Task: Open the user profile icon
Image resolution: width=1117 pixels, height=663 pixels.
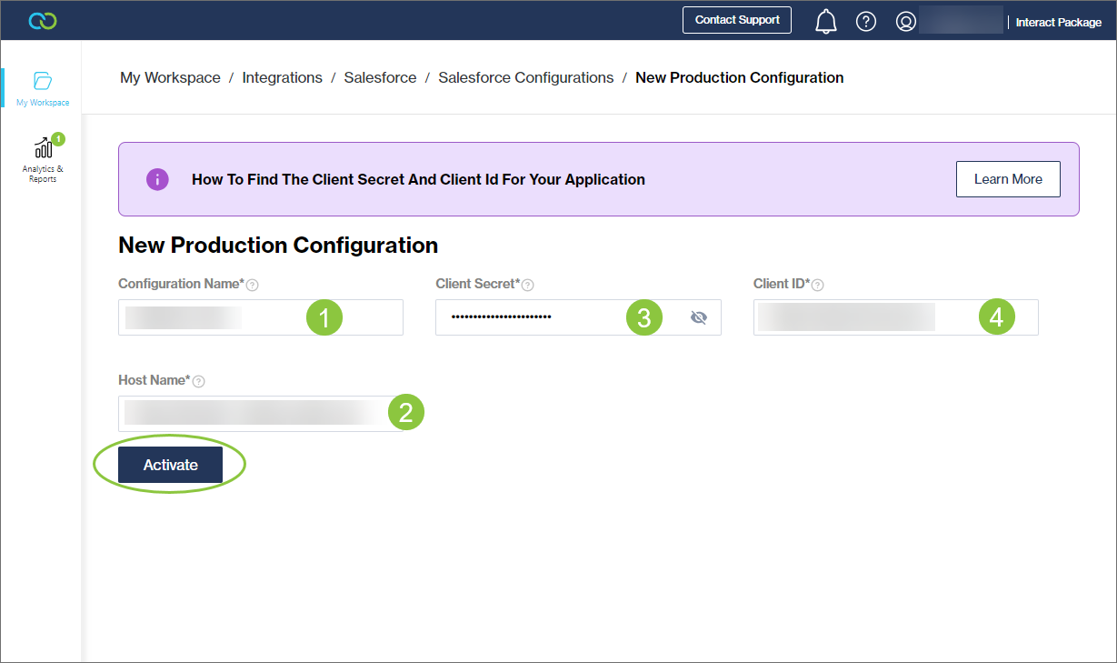Action: click(x=905, y=21)
